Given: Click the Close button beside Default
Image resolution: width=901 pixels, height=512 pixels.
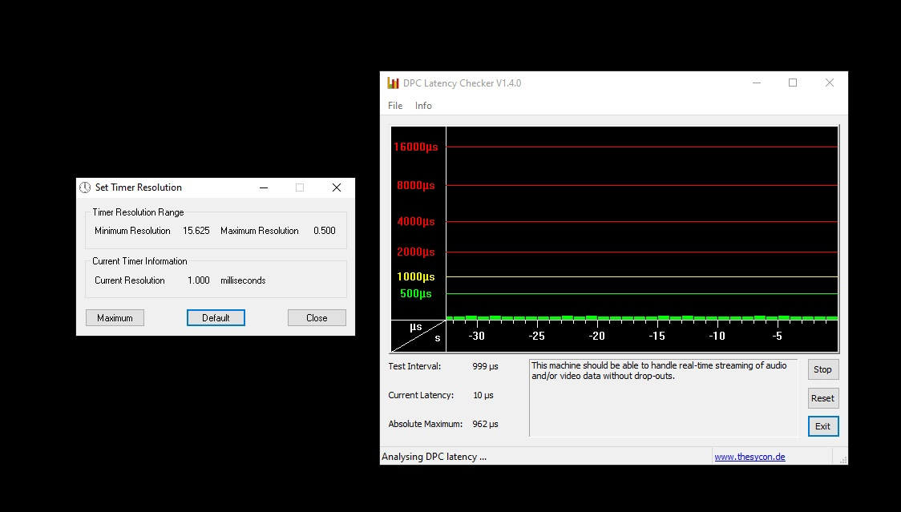Looking at the screenshot, I should pyautogui.click(x=317, y=318).
